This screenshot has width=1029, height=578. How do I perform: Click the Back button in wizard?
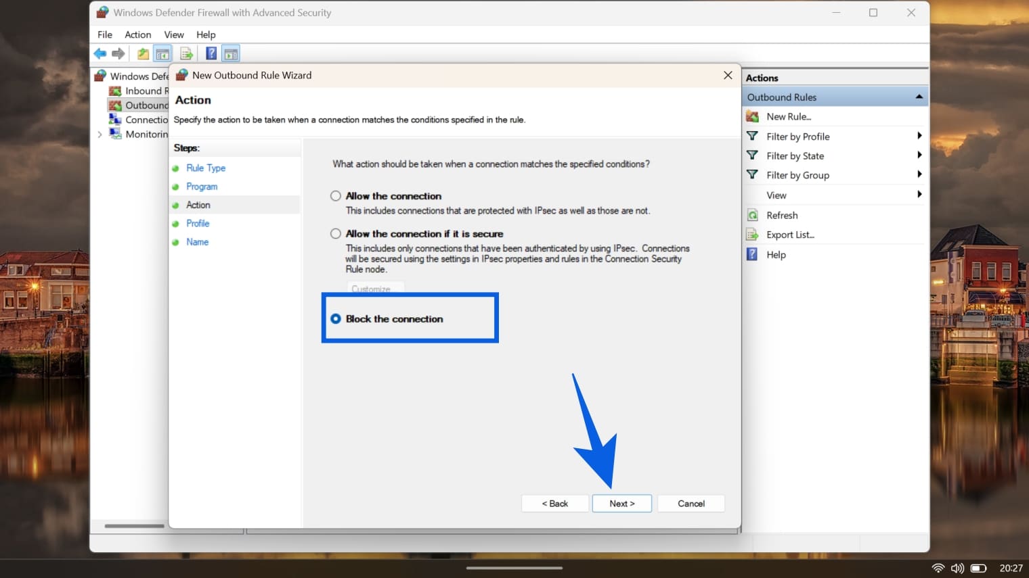(x=555, y=504)
